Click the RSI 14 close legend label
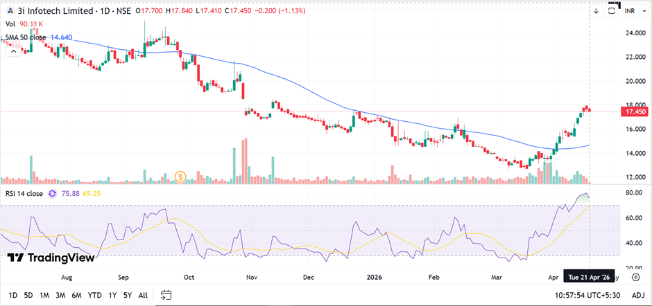 (x=24, y=194)
